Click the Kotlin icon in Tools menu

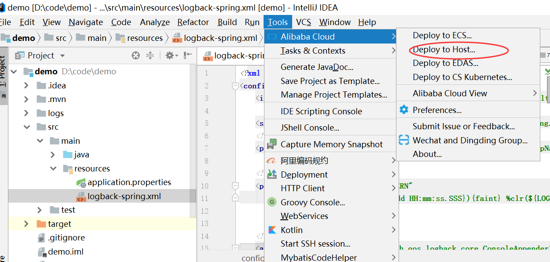point(271,230)
